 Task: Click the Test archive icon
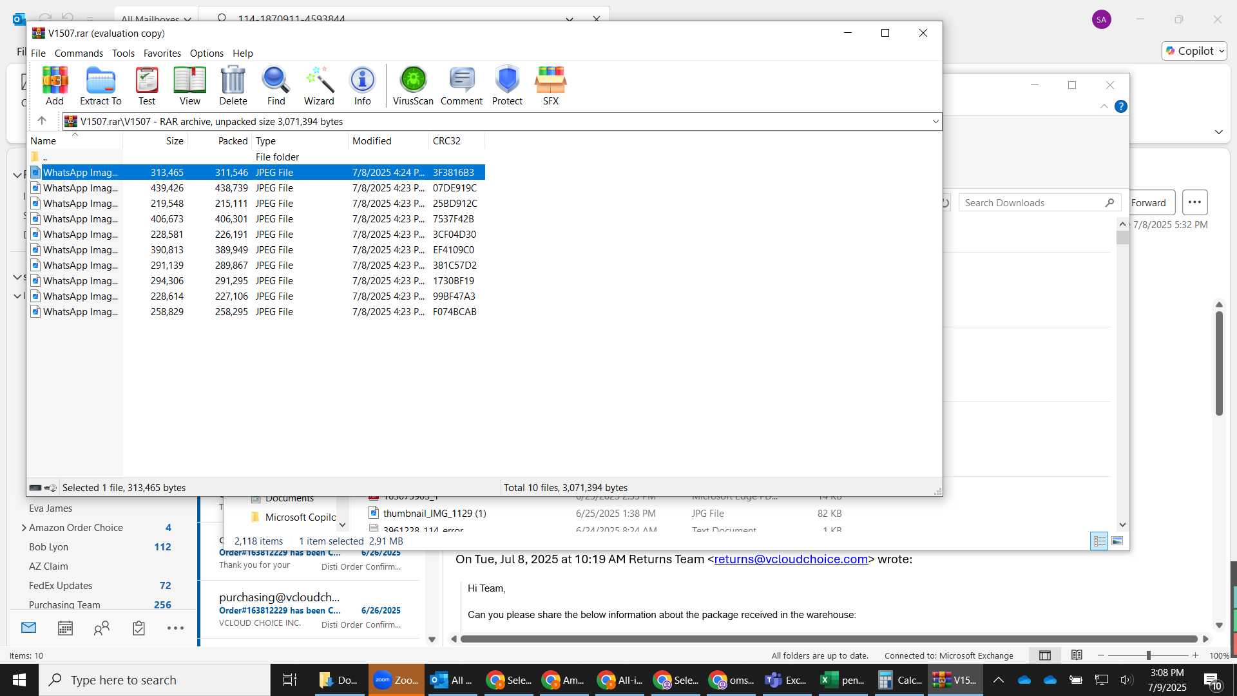tap(147, 85)
